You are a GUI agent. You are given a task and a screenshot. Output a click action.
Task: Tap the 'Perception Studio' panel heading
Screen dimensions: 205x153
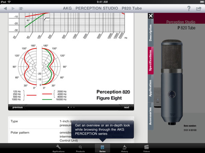click(x=181, y=22)
